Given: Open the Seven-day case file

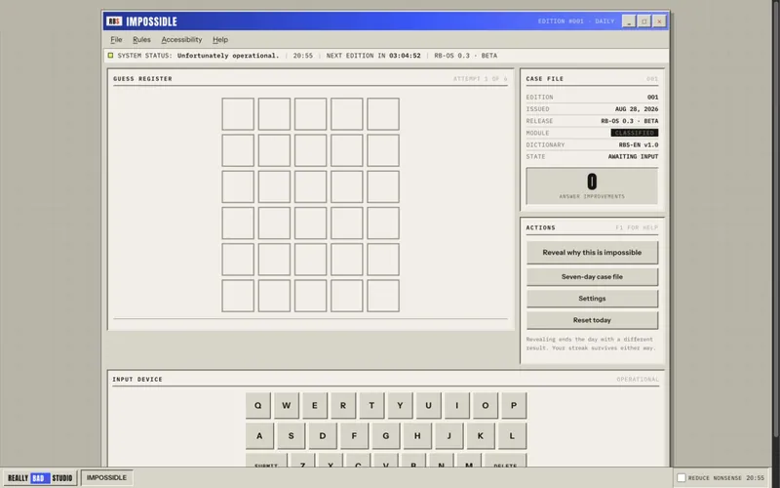Looking at the screenshot, I should pos(592,277).
